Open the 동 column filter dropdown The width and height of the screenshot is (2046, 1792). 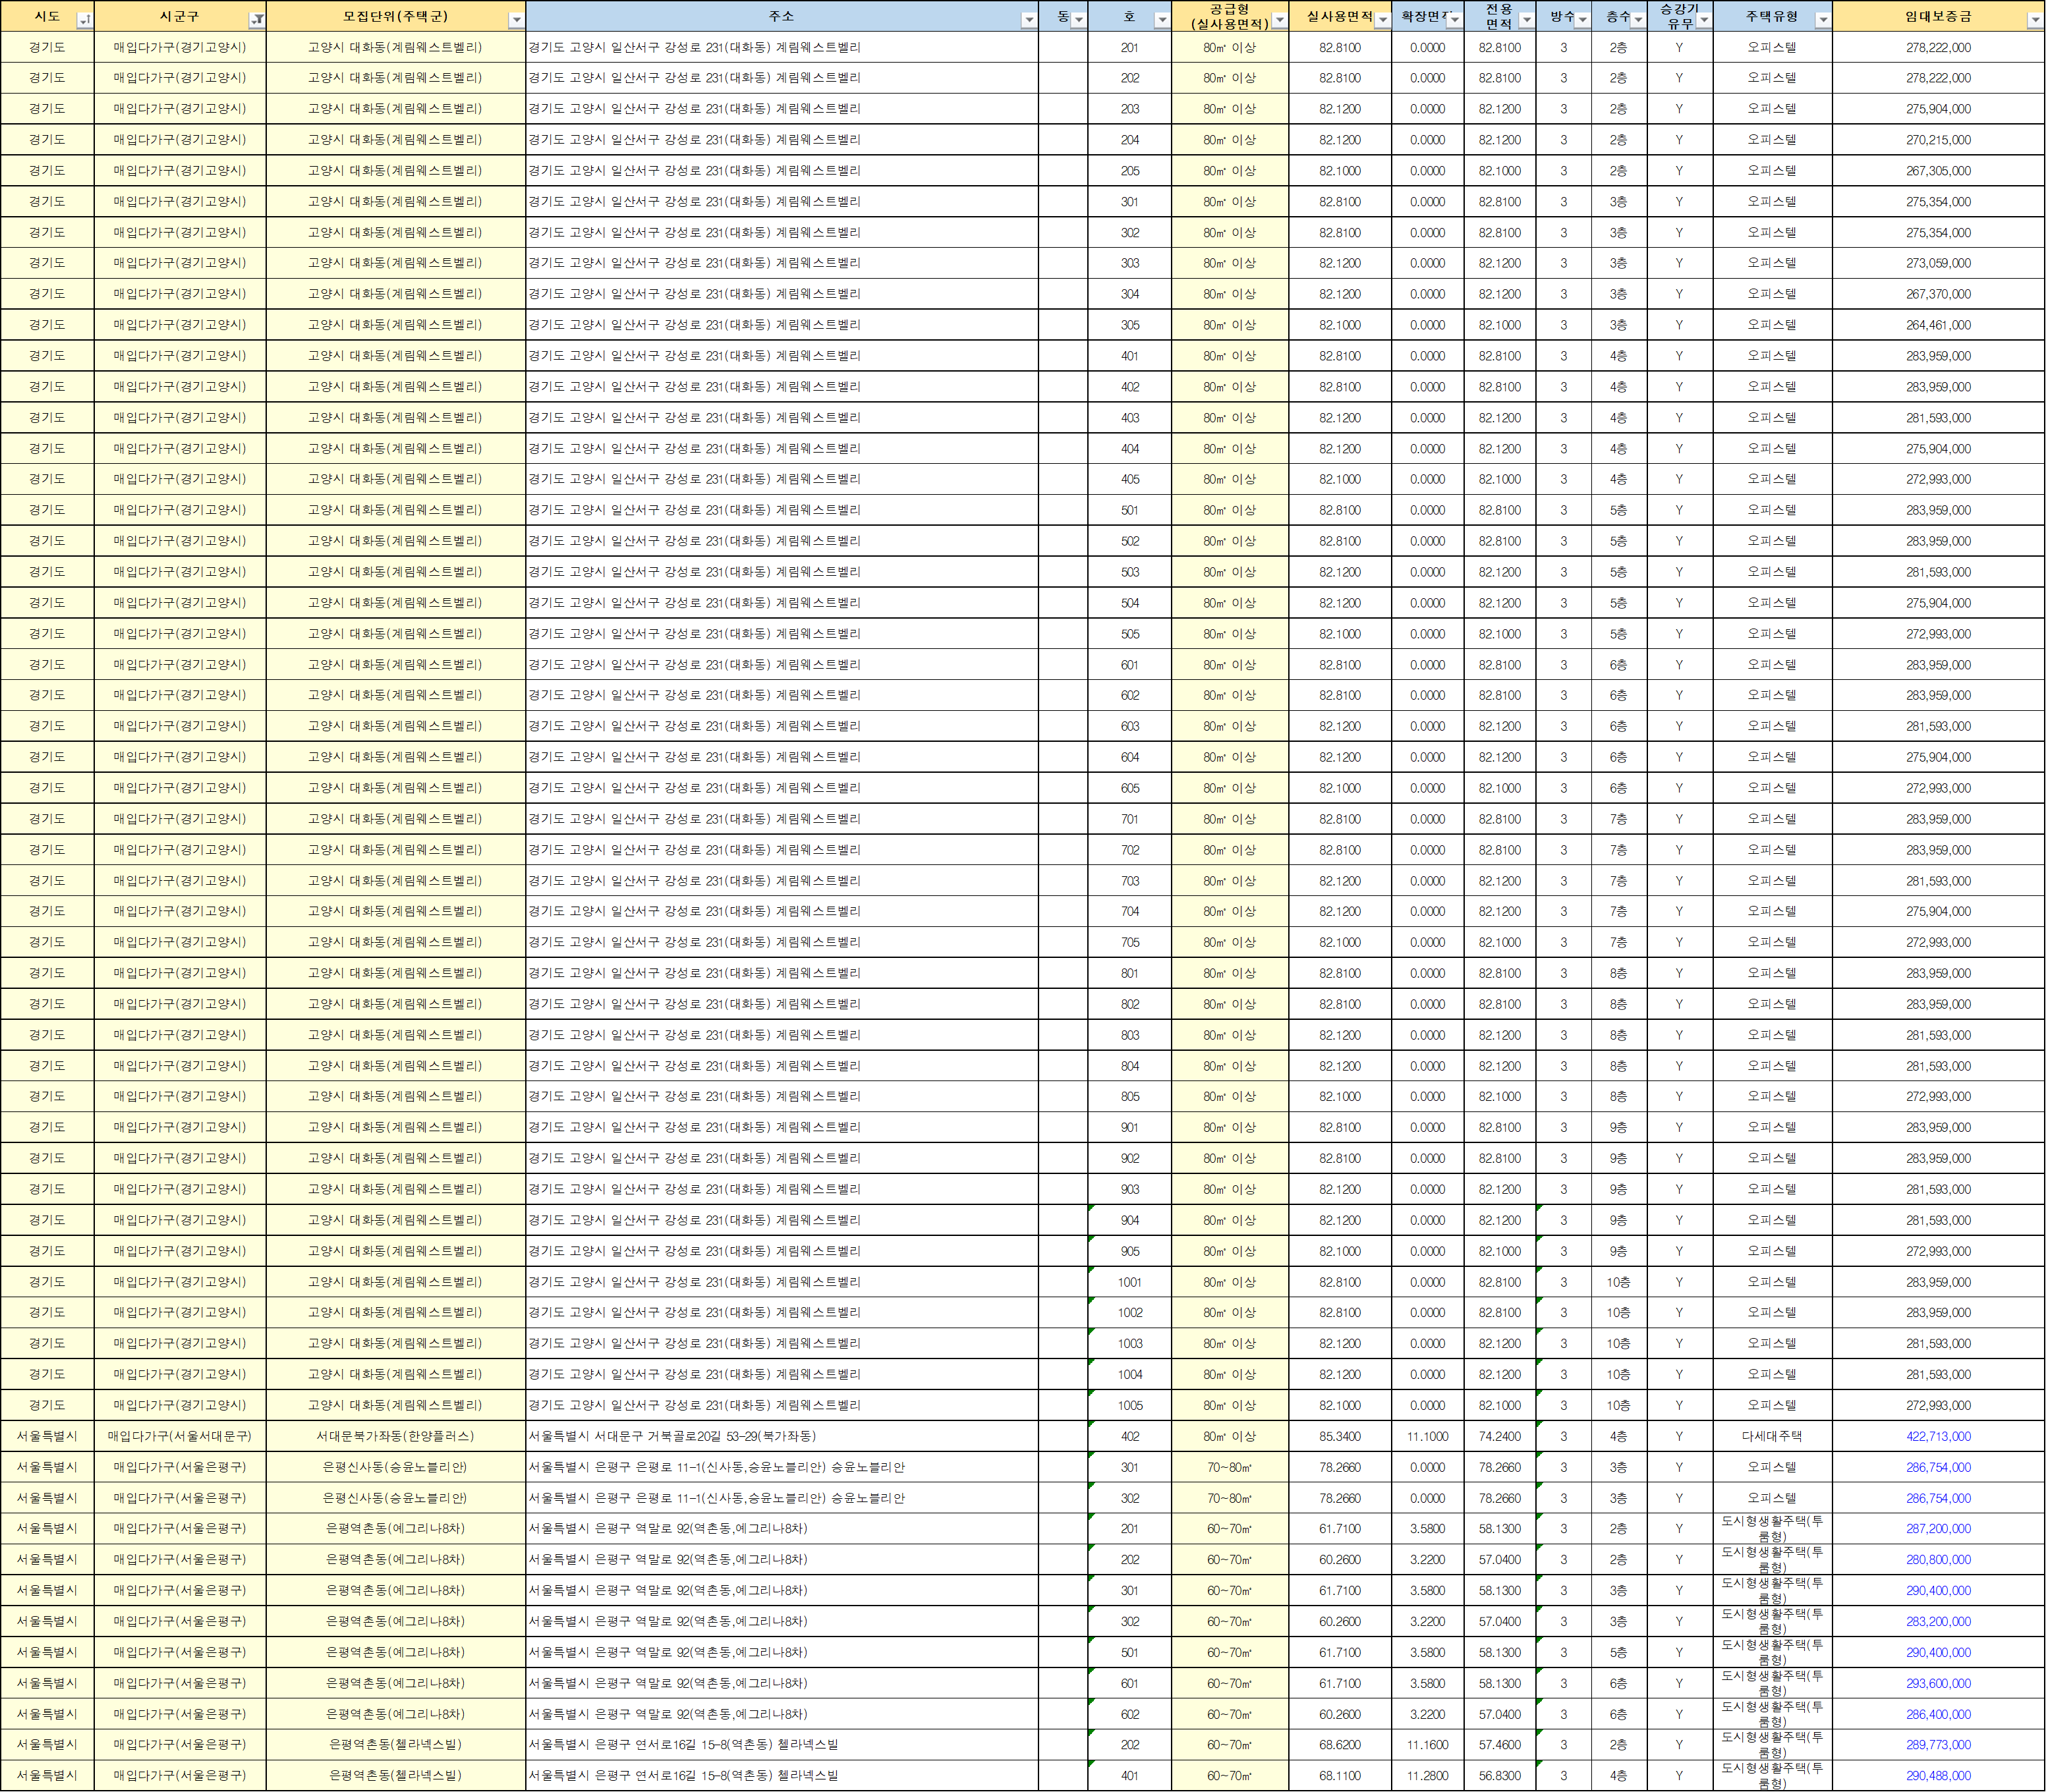[1078, 20]
